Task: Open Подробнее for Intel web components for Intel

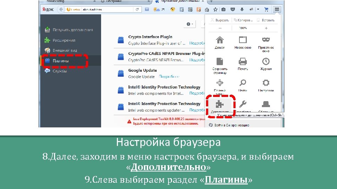Action: point(197,93)
